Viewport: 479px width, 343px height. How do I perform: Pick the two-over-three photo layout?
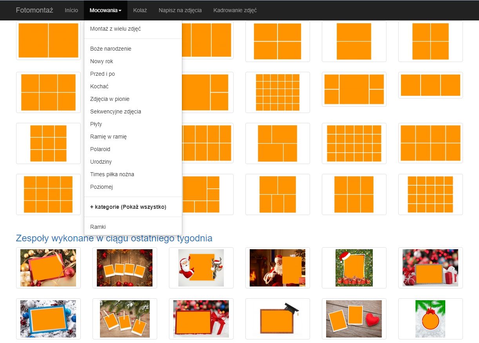pos(278,194)
